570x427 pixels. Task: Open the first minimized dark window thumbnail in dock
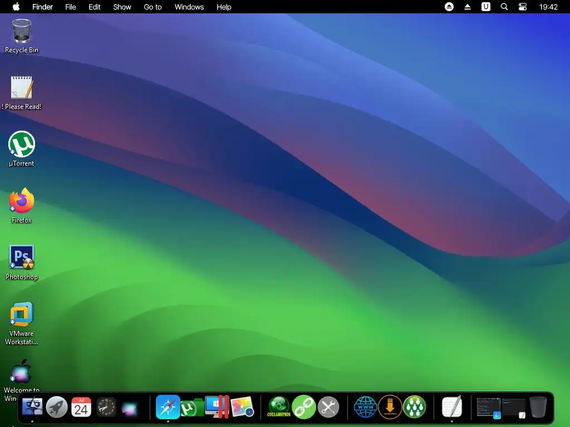click(489, 408)
